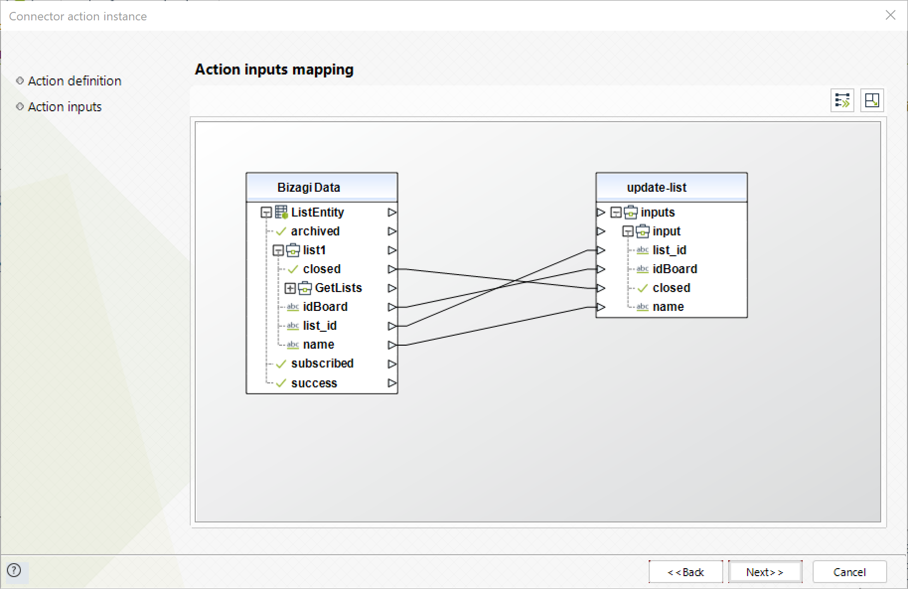Select the ListEntity entity icon
Viewport: 908px width, 589px height.
pyautogui.click(x=282, y=212)
